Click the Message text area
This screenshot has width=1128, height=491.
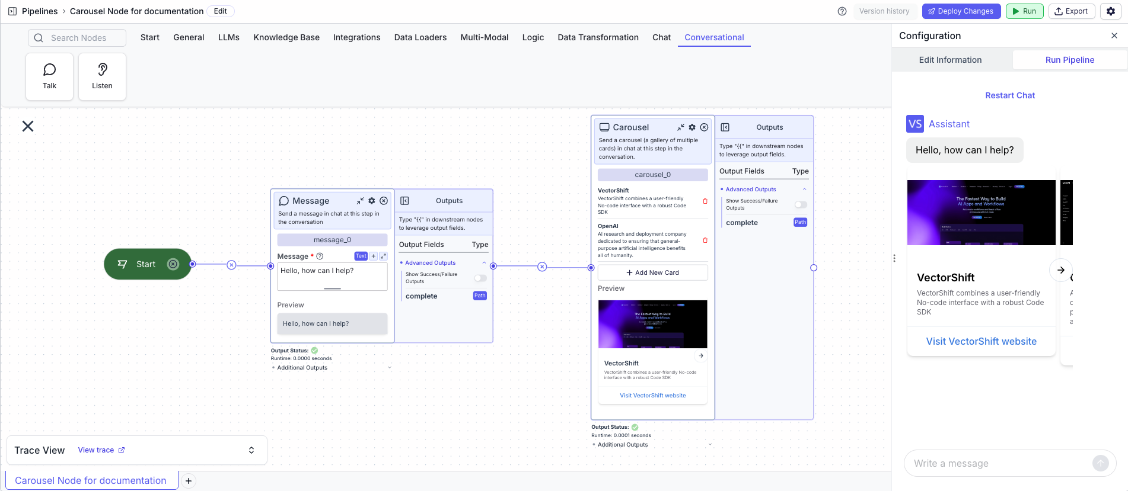coord(332,277)
